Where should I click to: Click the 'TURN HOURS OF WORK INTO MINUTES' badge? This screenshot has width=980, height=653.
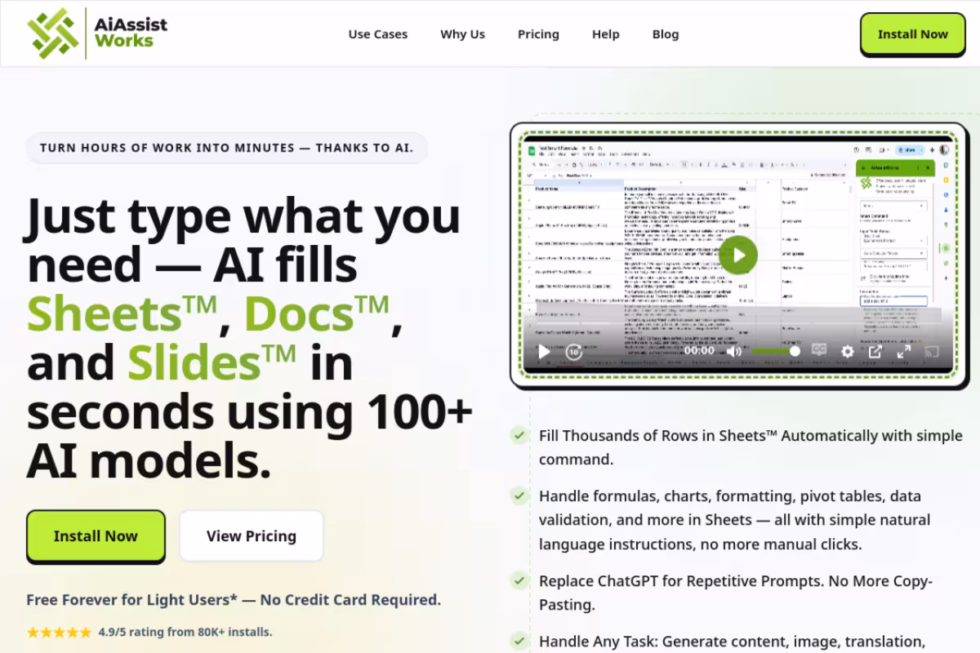tap(227, 148)
